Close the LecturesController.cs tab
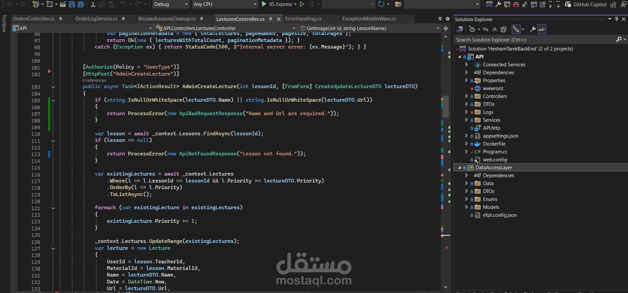628x293 pixels. pyautogui.click(x=279, y=19)
